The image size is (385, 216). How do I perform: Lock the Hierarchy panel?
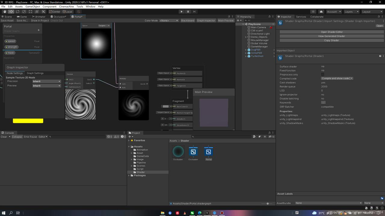tap(269, 16)
